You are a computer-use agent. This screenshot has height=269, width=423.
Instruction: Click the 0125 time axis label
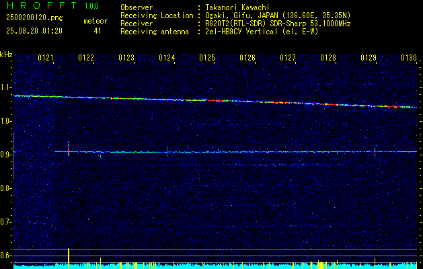point(207,58)
